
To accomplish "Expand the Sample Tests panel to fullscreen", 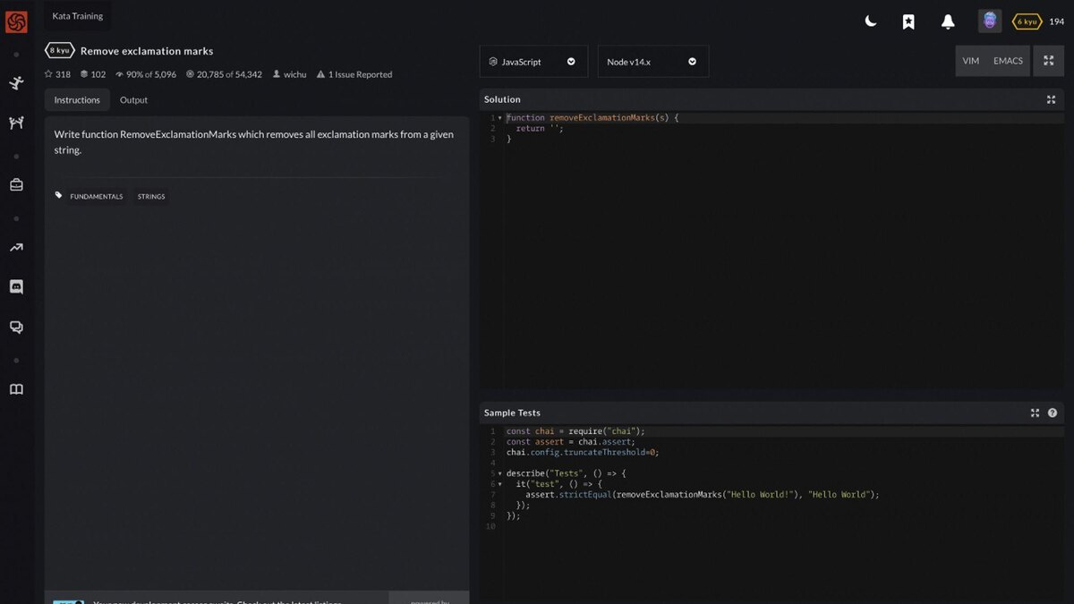I will (1036, 413).
